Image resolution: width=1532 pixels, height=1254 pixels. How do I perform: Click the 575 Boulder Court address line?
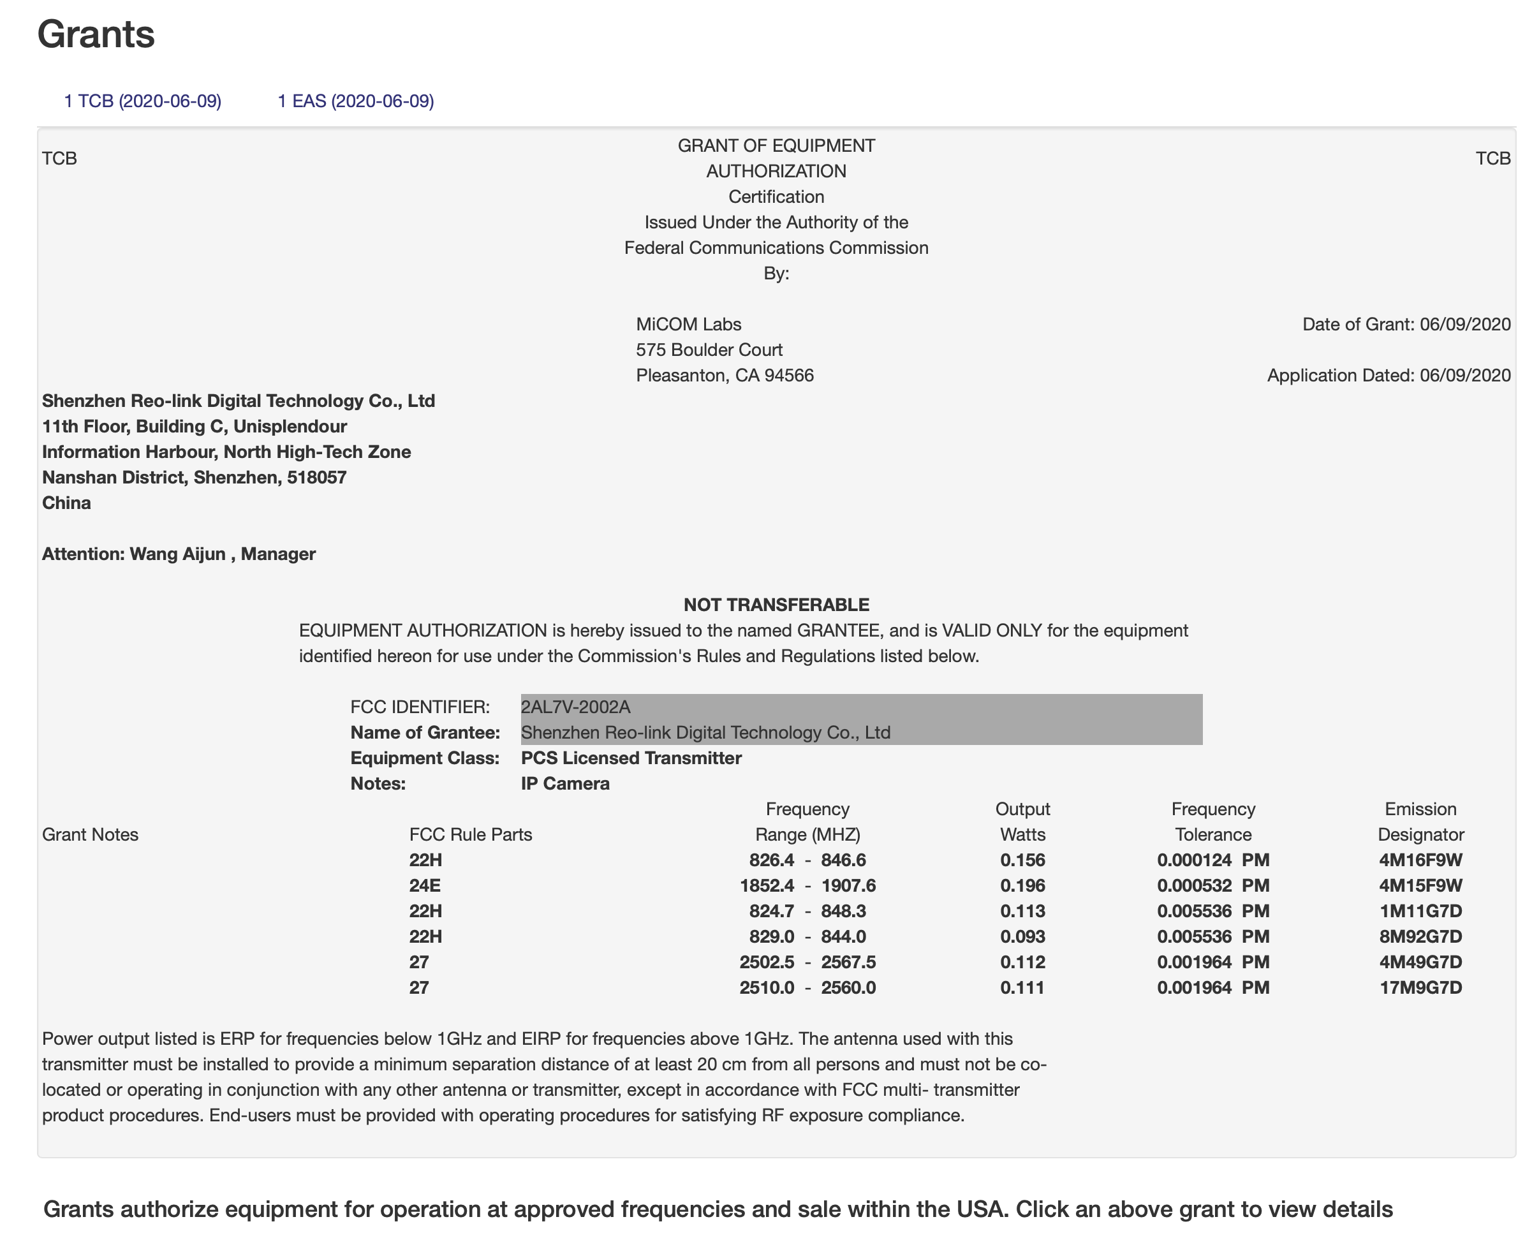pyautogui.click(x=709, y=350)
